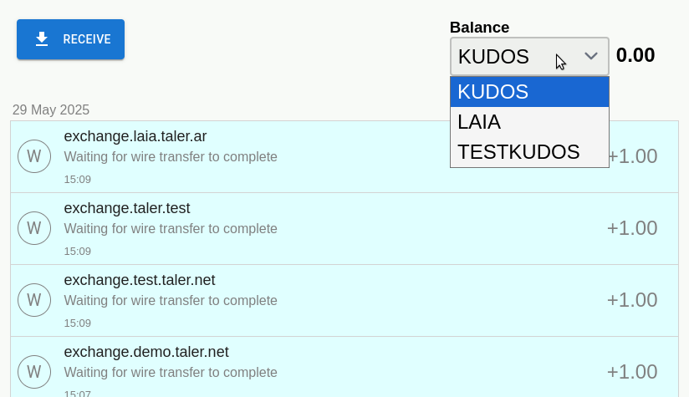Click the W avatar for exchange.taler.test
This screenshot has height=397, width=689.
pos(34,228)
